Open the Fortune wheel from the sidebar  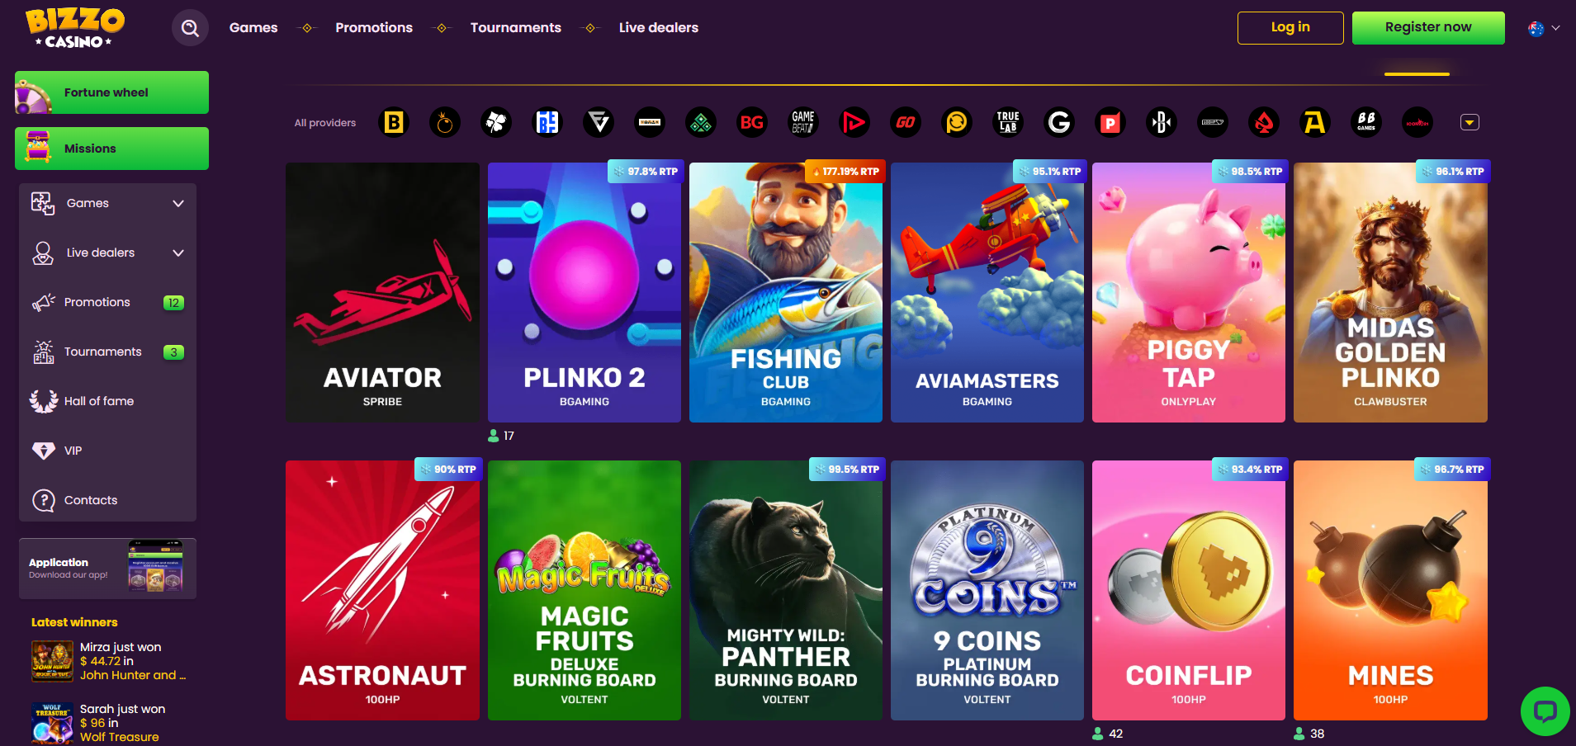111,92
